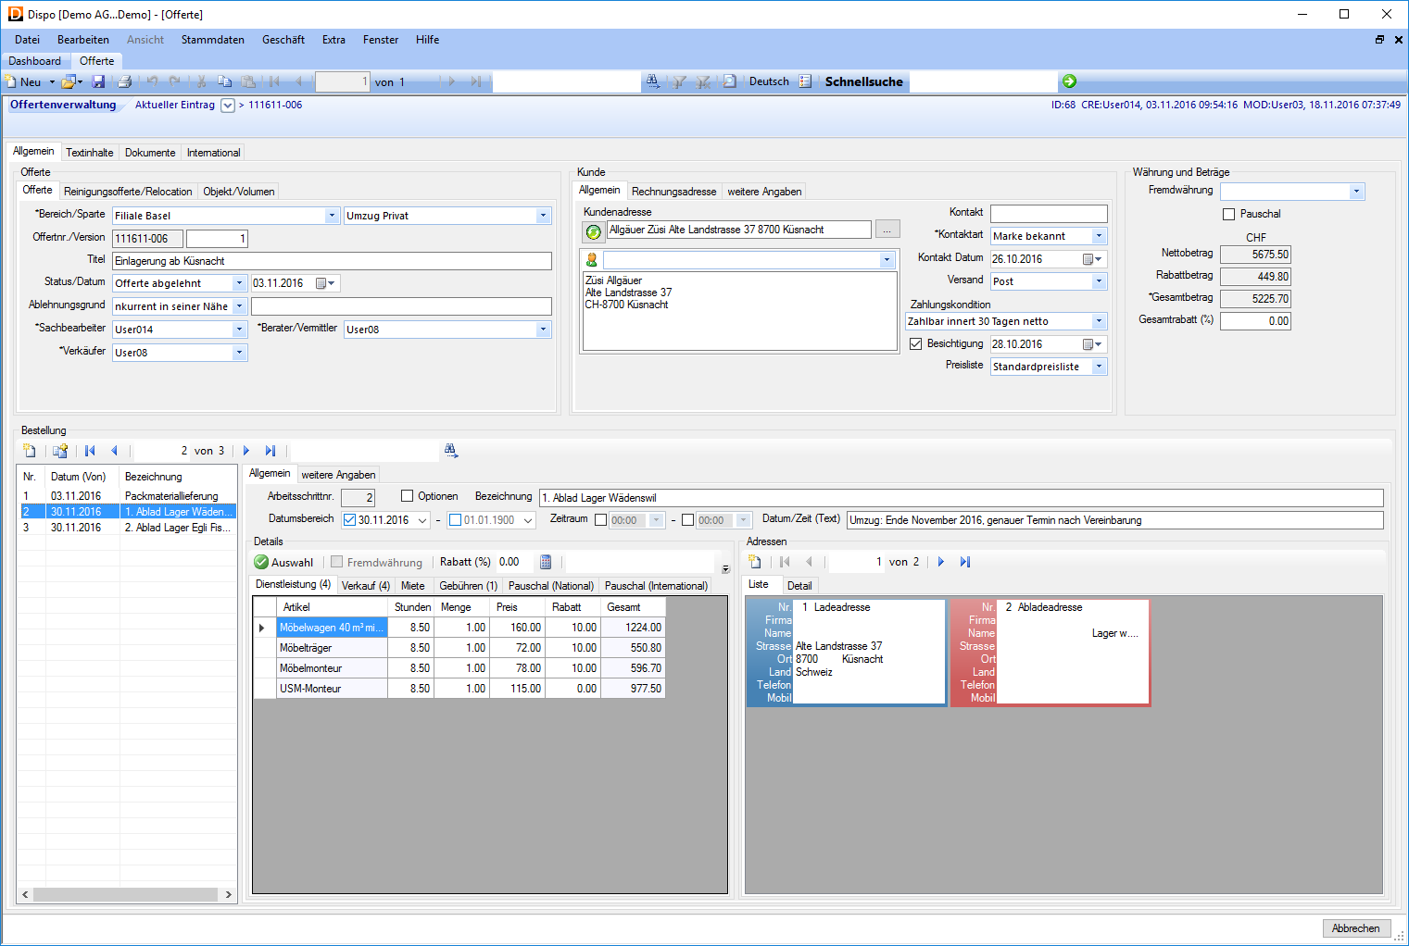Image resolution: width=1409 pixels, height=946 pixels.
Task: Click the printer icon in the toolbar
Action: (124, 82)
